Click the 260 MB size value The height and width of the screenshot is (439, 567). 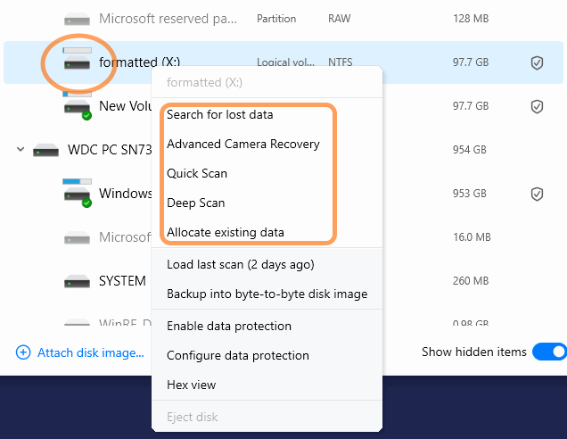point(471,281)
